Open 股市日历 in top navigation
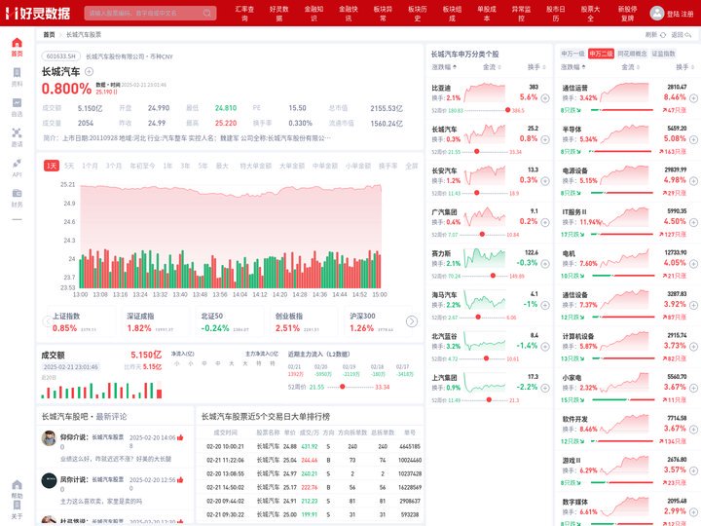701x526 pixels. pyautogui.click(x=556, y=13)
